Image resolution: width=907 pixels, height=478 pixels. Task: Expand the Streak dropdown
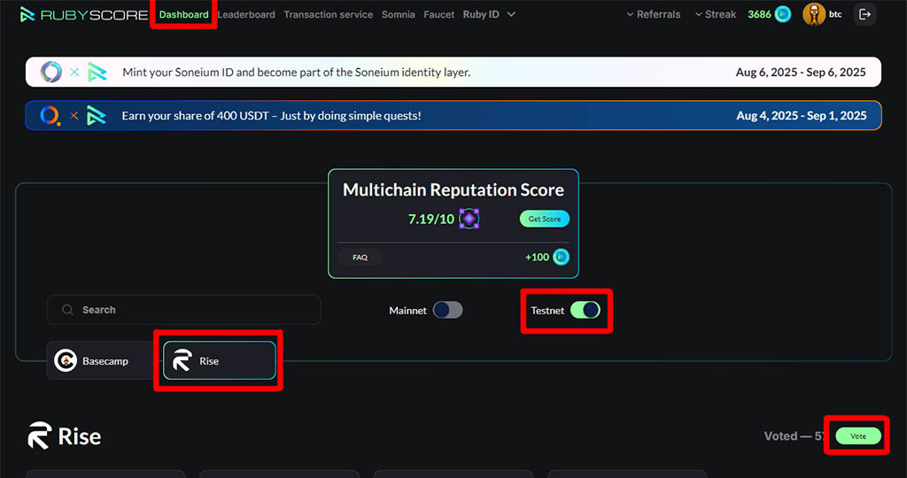[716, 14]
